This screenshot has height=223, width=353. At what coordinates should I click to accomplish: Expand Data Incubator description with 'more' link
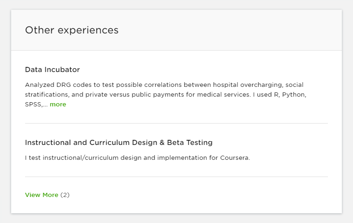tap(58, 105)
